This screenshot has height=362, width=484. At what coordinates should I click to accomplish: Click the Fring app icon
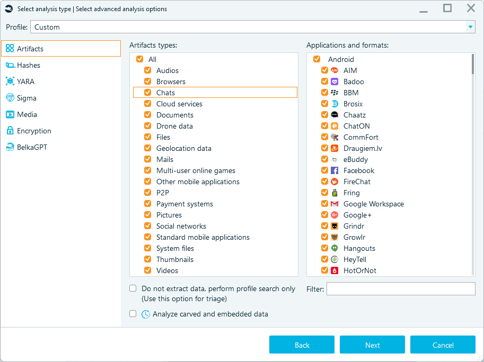(x=335, y=193)
